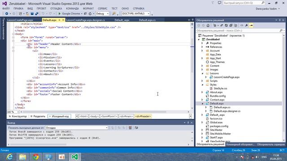Click the feedback speech-bubble icon in the title bar
The height and width of the screenshot is (161, 287).
coord(219,3)
